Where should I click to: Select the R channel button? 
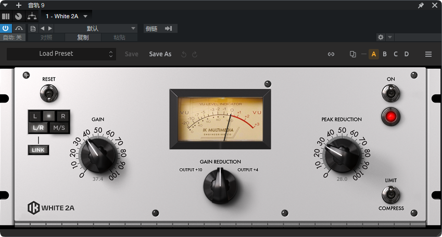coord(63,116)
